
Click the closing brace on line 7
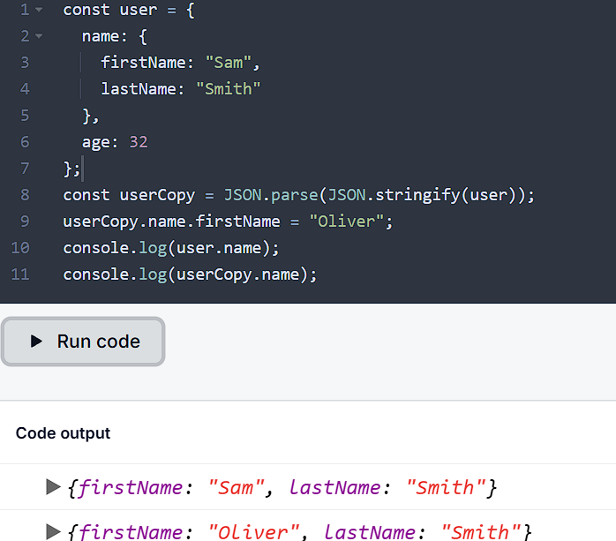click(68, 169)
